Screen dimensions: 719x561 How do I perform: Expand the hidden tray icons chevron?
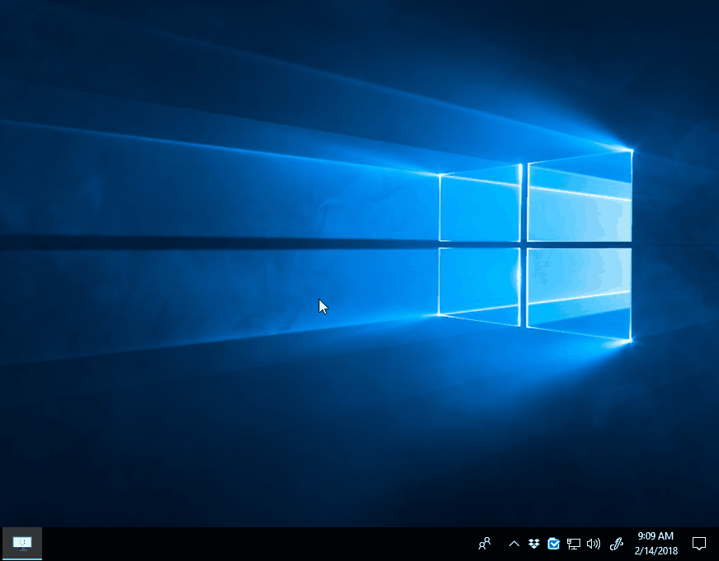(514, 544)
